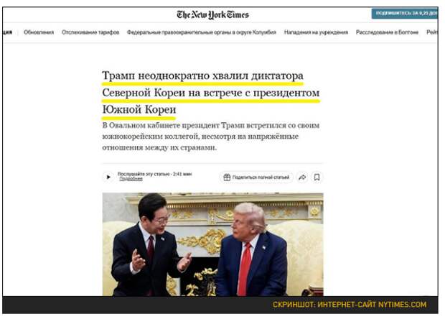Open the Обновления navigation tab
This screenshot has width=445, height=319.
tap(39, 32)
